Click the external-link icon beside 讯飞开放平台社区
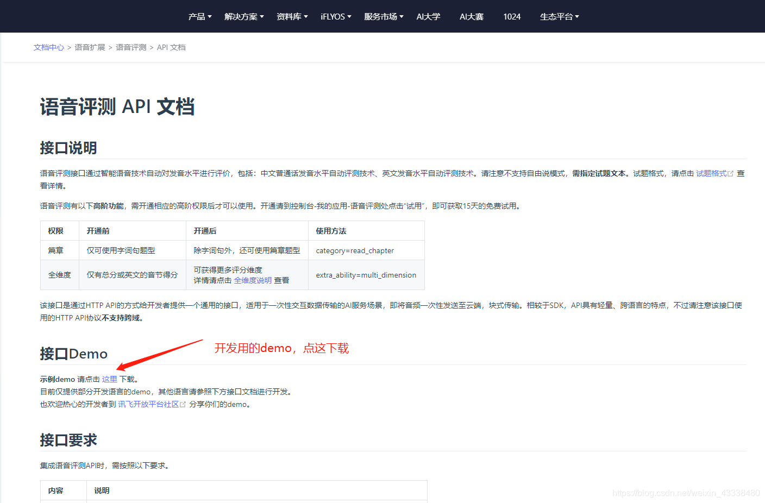The height and width of the screenshot is (503, 765). click(x=183, y=404)
